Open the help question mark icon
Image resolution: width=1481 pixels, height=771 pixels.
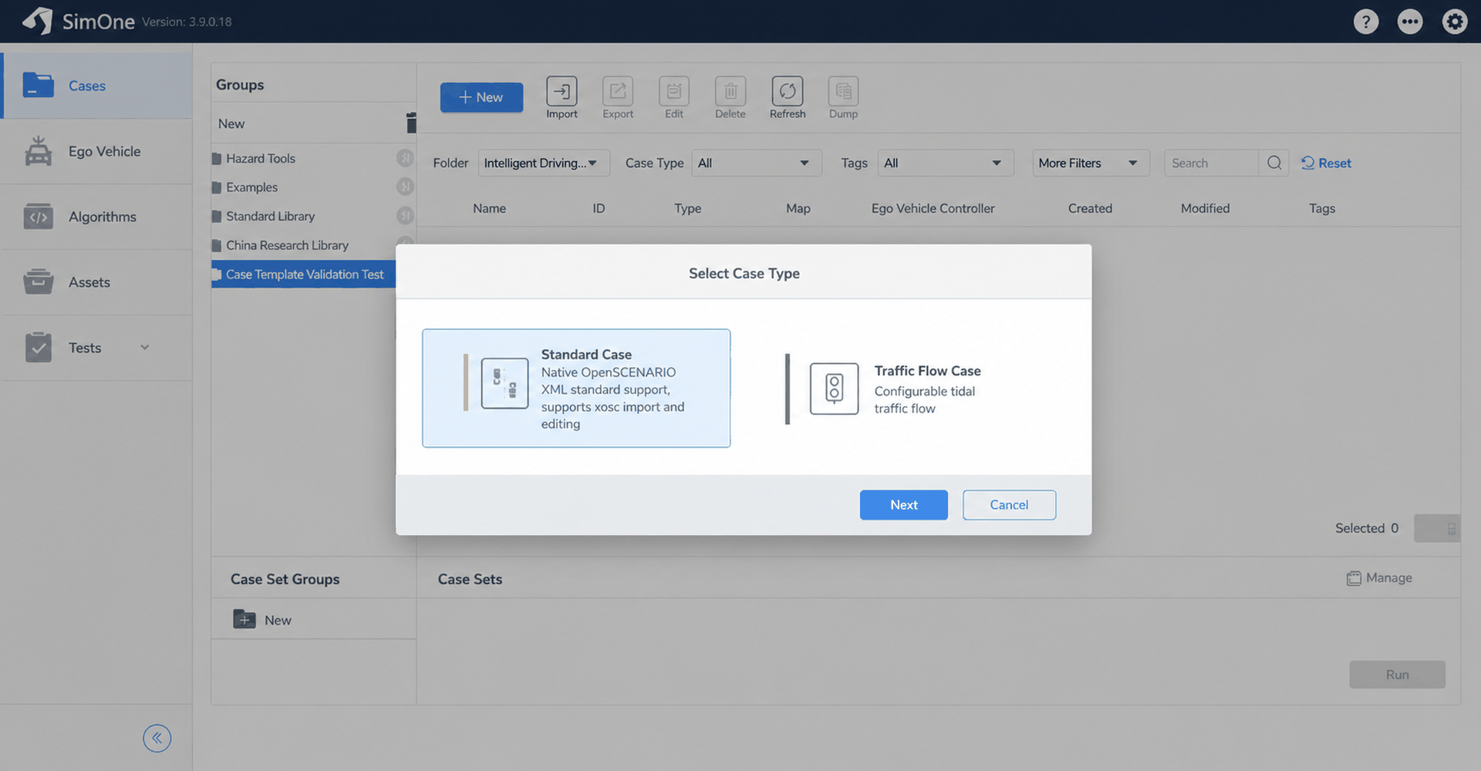[x=1366, y=22]
